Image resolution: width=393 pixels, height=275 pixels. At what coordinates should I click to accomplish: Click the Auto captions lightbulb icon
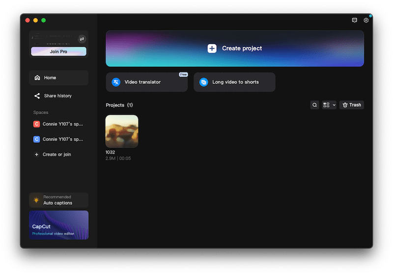coord(36,200)
